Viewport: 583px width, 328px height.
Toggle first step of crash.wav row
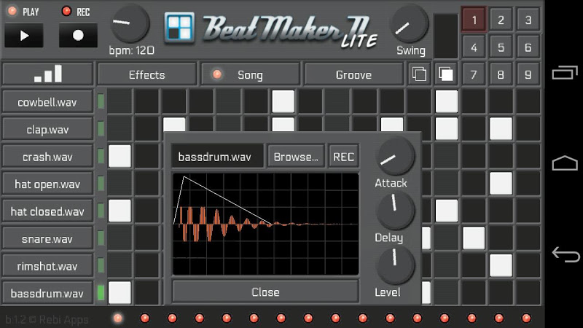(x=120, y=156)
